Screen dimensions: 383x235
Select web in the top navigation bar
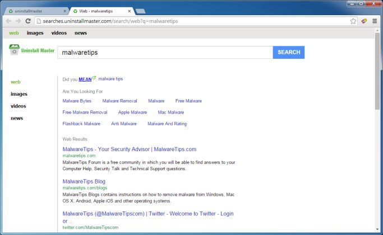click(x=13, y=33)
